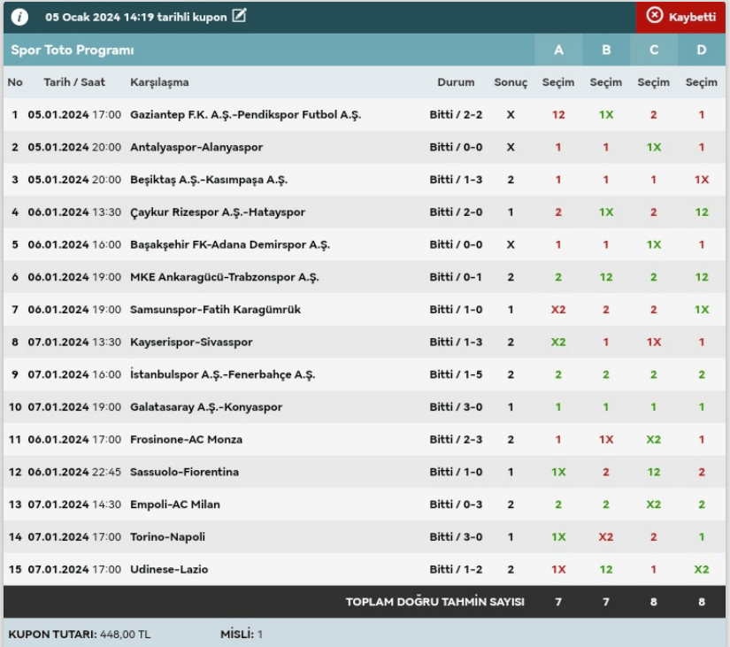Click the red Kaybetti status badge
730x647 pixels.
pos(680,17)
